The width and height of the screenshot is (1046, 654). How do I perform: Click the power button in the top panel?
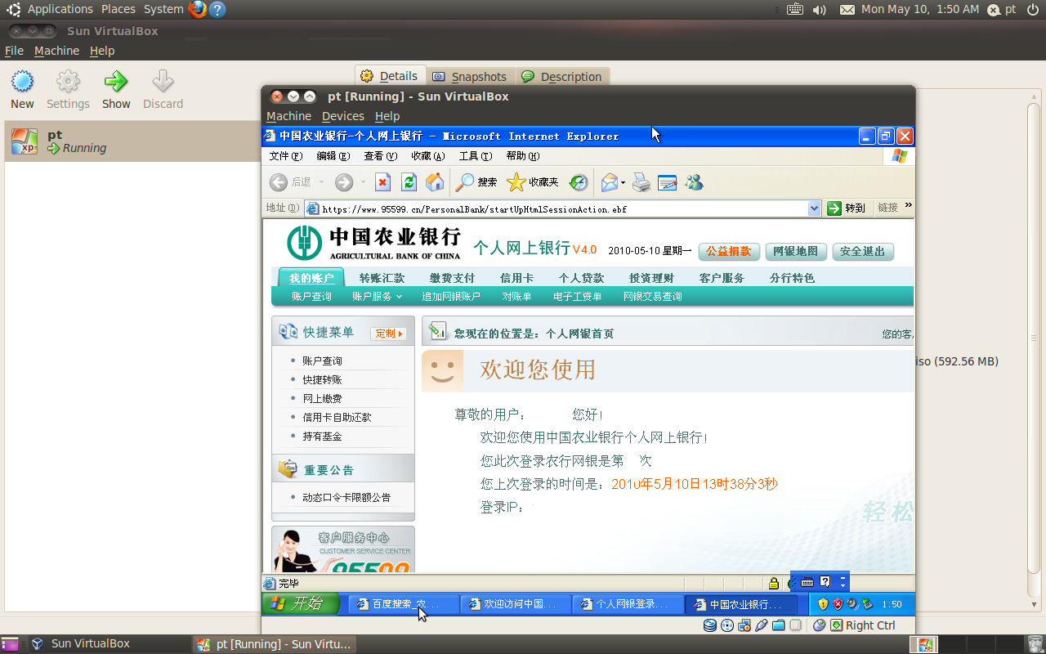coord(1033,10)
